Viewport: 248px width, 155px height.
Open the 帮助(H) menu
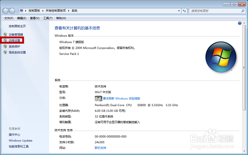pyautogui.click(x=61, y=18)
